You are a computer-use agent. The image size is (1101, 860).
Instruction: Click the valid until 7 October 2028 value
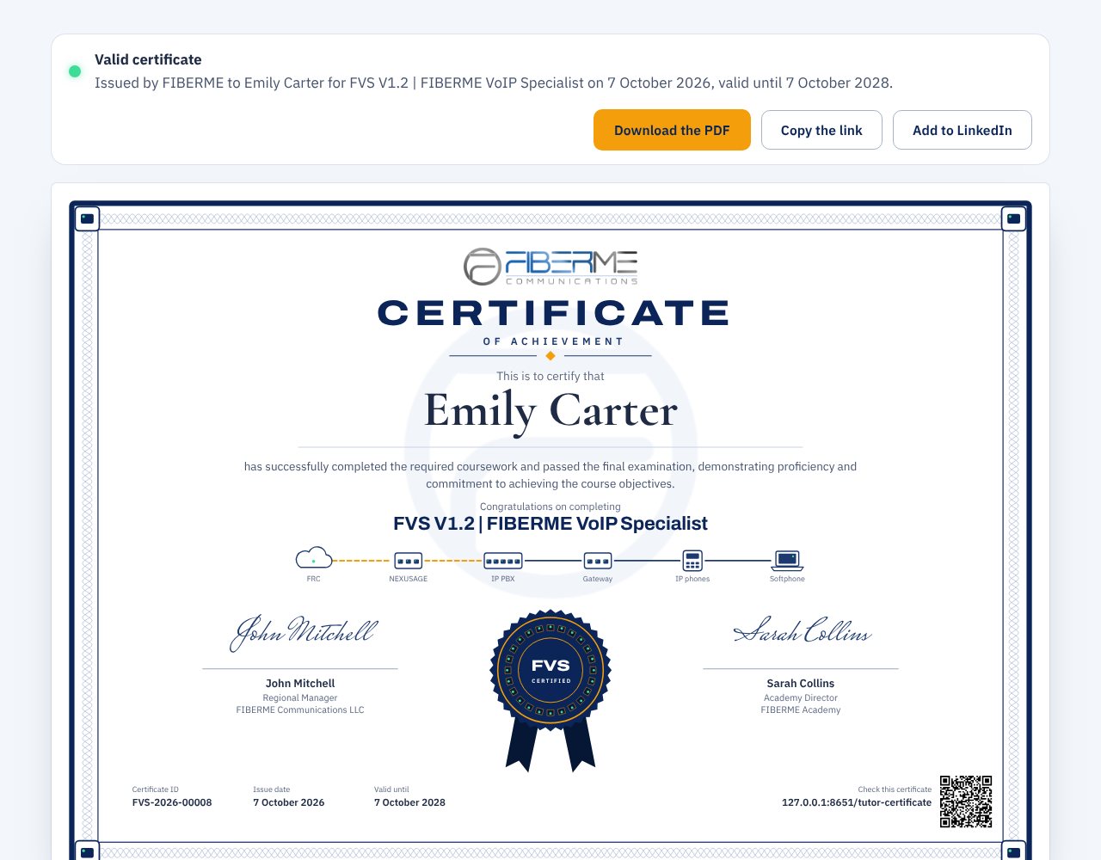pyautogui.click(x=409, y=802)
